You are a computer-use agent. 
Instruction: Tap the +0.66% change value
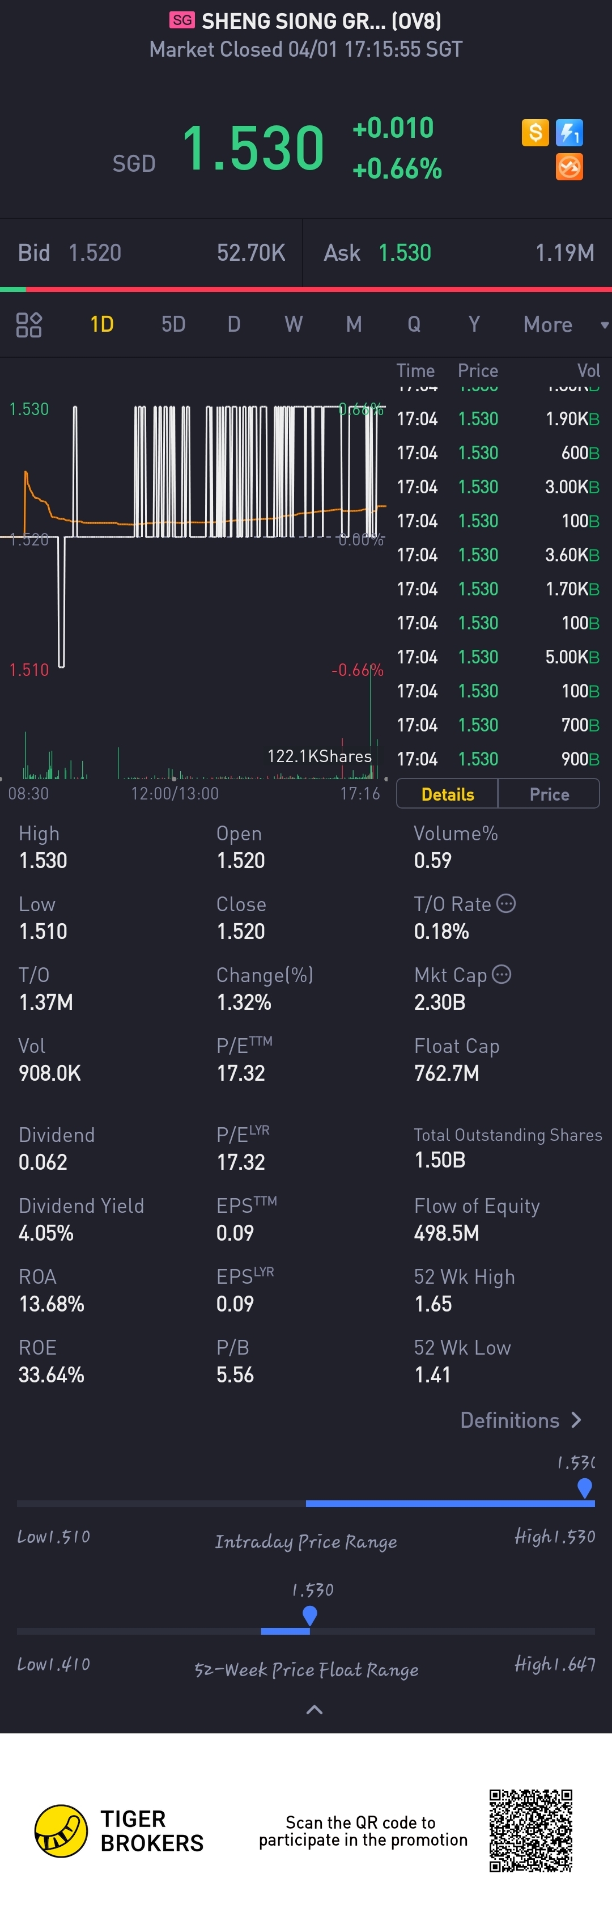[397, 168]
